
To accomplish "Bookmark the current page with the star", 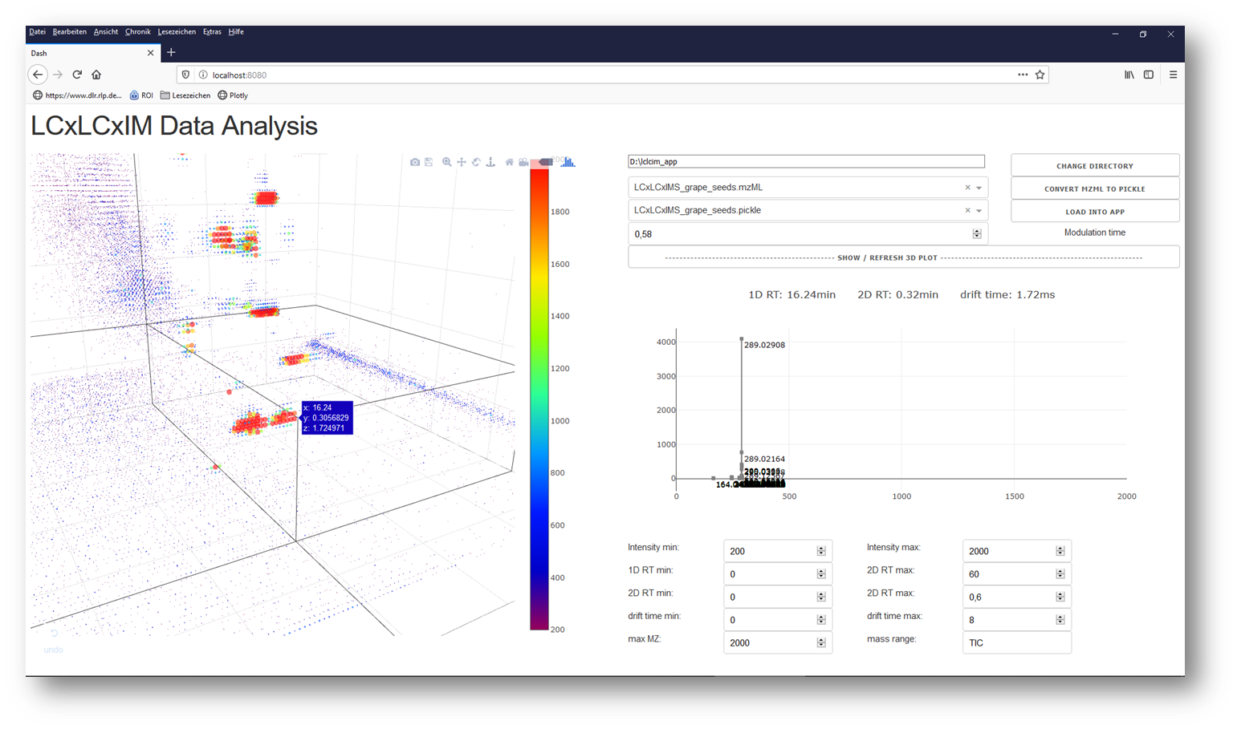I will [1040, 75].
